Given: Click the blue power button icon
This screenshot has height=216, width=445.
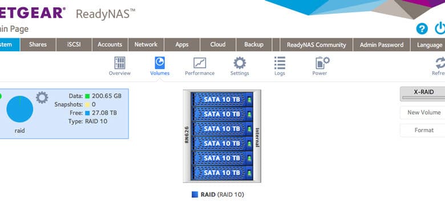Looking at the screenshot, I should click(x=440, y=28).
